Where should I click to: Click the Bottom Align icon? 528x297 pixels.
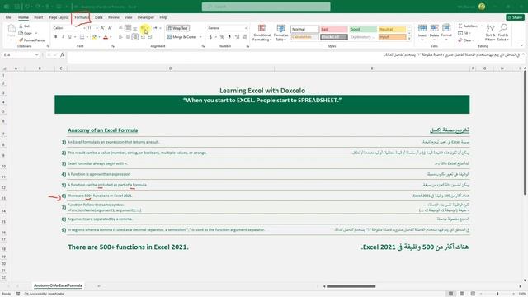[x=135, y=28]
